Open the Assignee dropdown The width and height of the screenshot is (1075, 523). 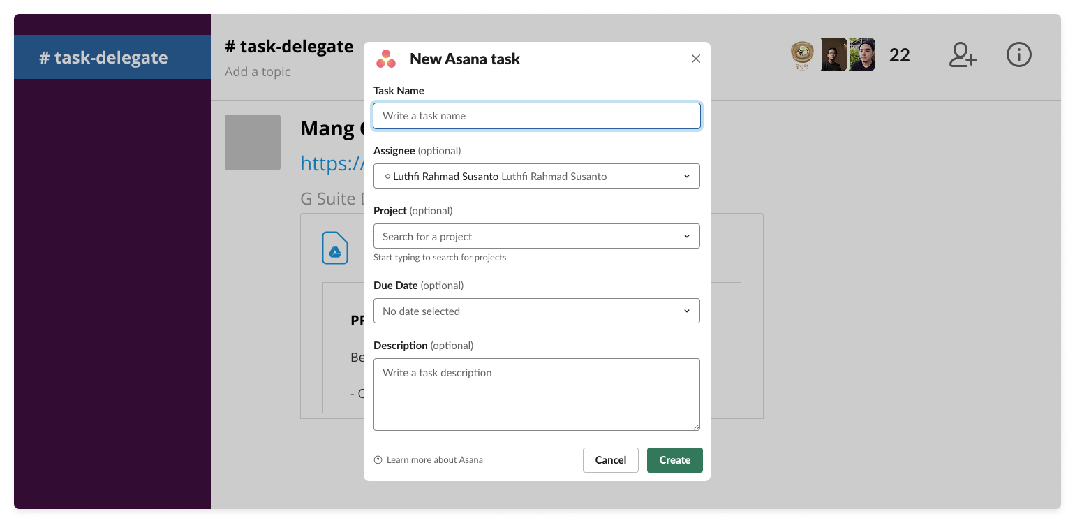[x=537, y=176]
